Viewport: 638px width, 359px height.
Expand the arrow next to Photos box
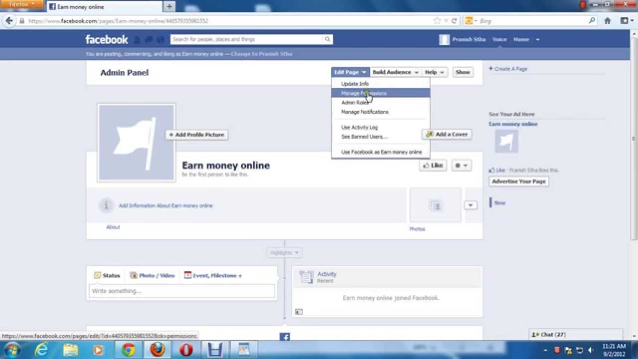pos(471,205)
